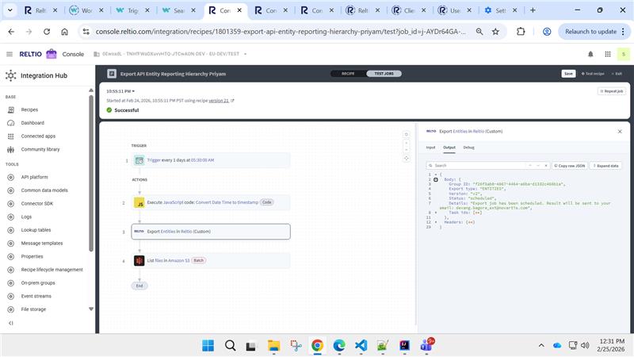Open Microsoft Teams from taskbar
Image resolution: width=634 pixels, height=357 pixels.
[427, 345]
